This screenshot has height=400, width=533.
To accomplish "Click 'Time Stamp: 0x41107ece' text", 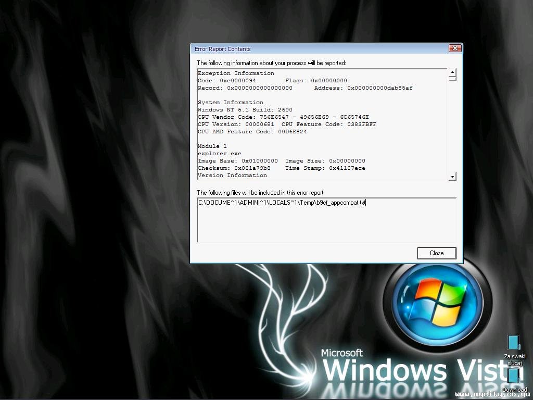I will [x=325, y=168].
